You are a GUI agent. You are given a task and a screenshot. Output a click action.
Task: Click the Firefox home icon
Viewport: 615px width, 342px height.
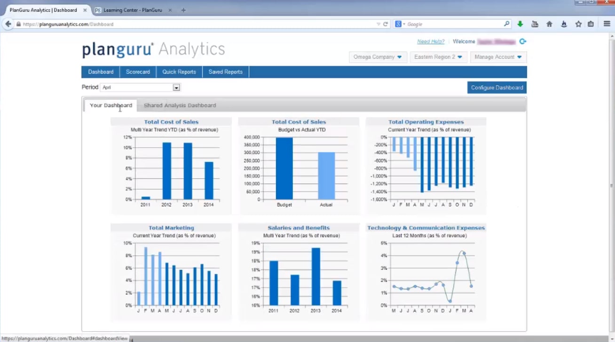click(x=549, y=23)
